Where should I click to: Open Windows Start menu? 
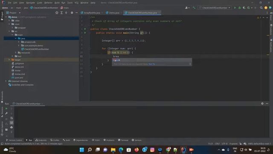point(81,150)
